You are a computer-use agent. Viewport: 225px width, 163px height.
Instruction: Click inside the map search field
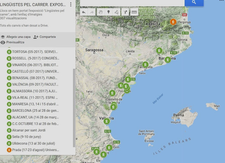(x=132, y=3)
